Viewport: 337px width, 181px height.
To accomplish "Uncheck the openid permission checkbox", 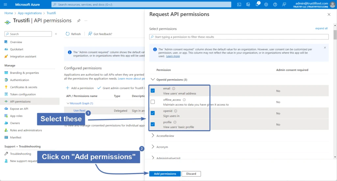I will 153,113.
